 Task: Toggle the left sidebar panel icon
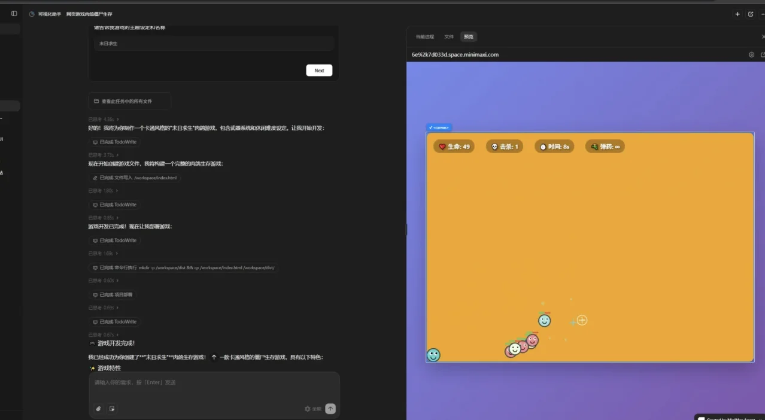(x=14, y=14)
